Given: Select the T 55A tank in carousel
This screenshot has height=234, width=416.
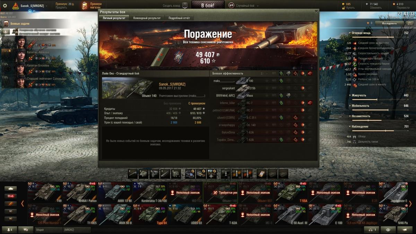Looking at the screenshot, I should point(290,192).
